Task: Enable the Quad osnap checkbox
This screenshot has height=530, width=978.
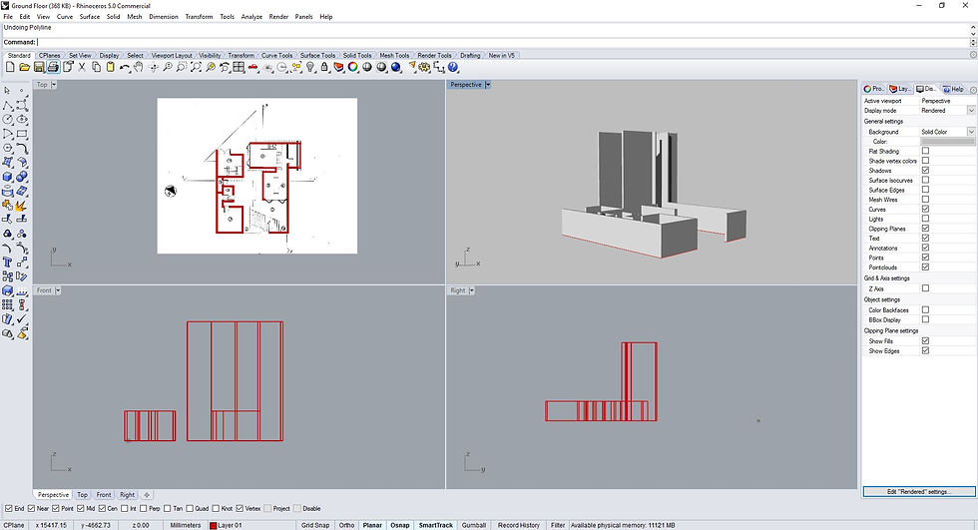Action: tap(190, 508)
